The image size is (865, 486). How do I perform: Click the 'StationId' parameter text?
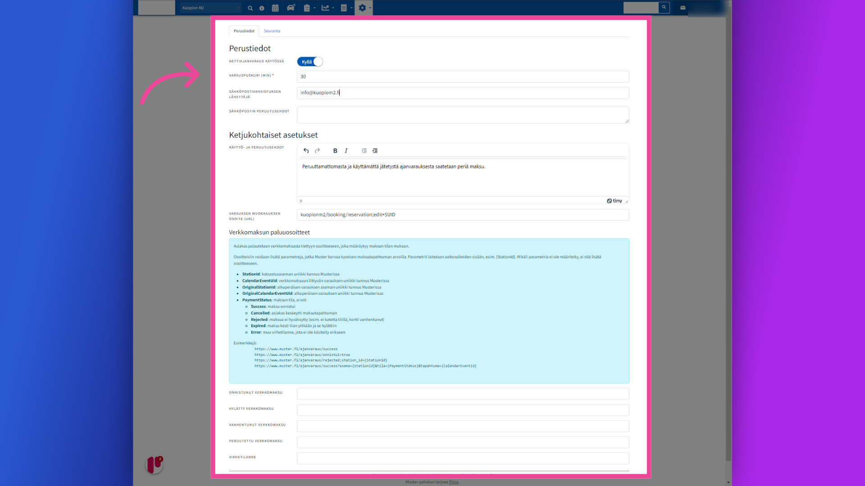pyautogui.click(x=251, y=274)
